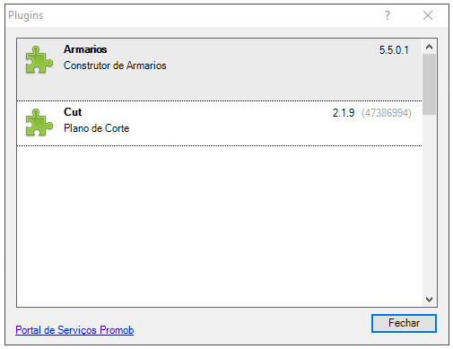
Task: Click the Armarios plugin puzzle icon
Action: (39, 59)
